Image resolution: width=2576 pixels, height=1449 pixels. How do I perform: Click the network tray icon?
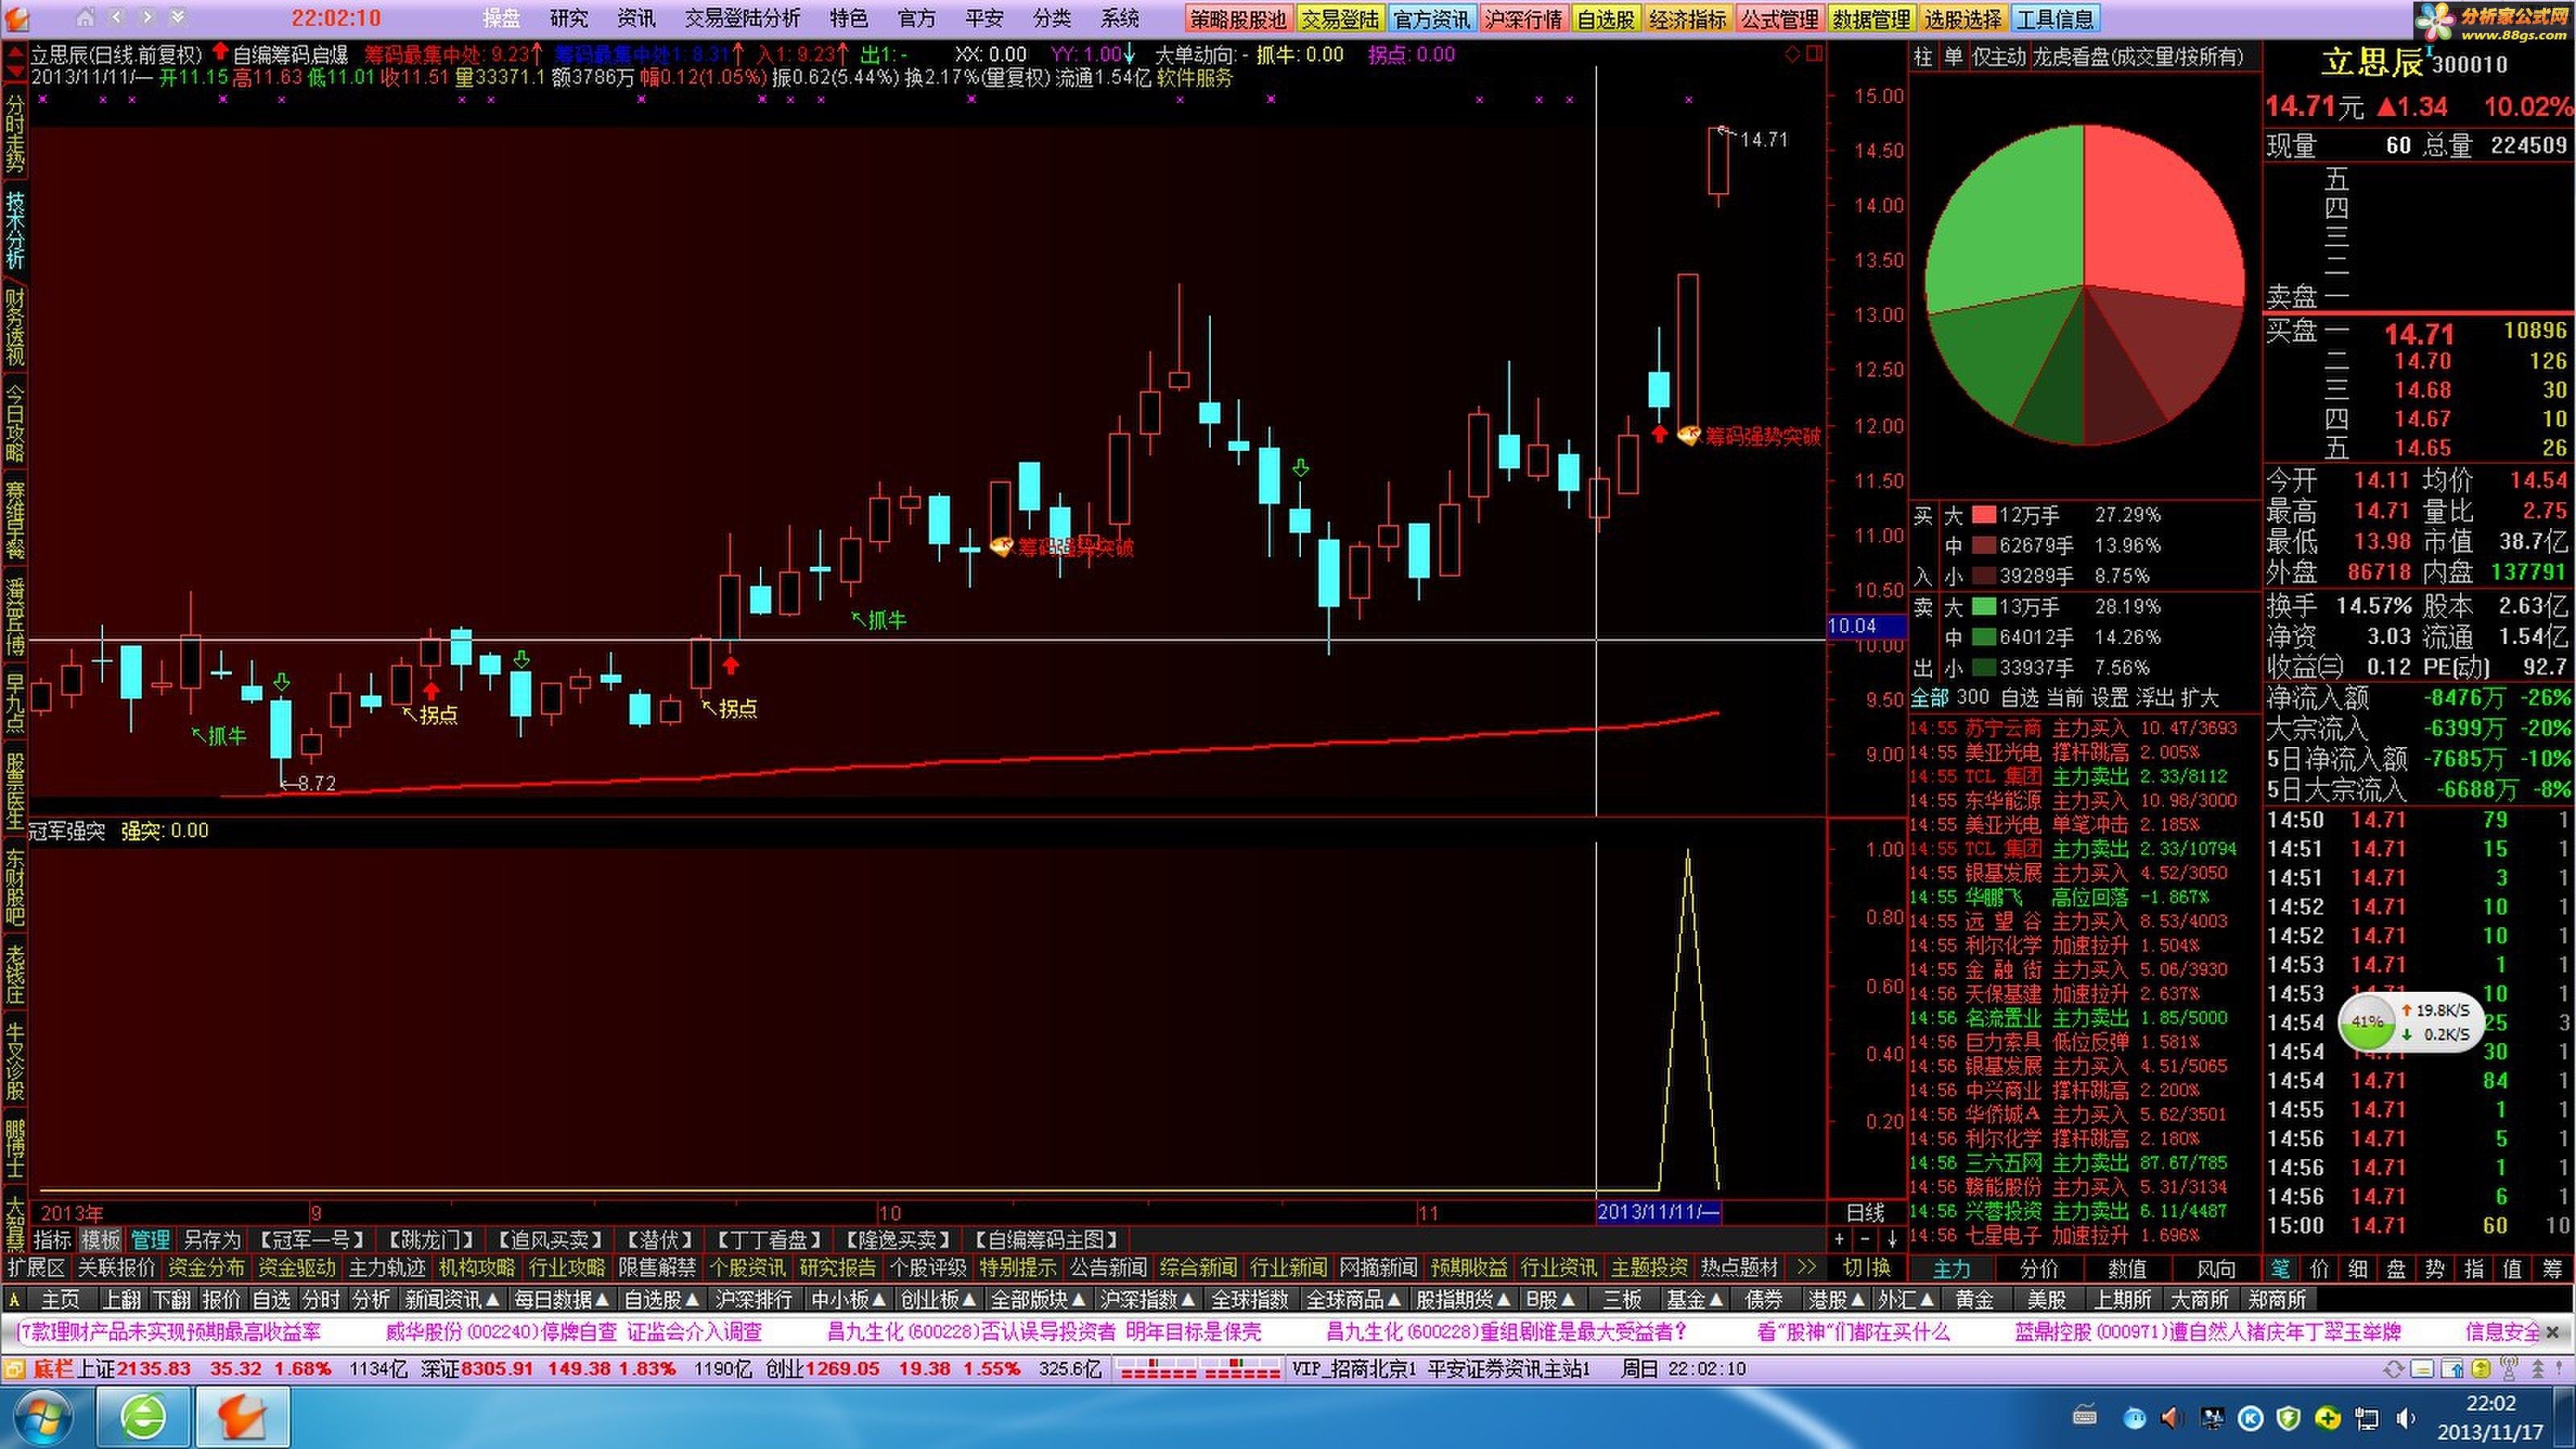click(2367, 1418)
